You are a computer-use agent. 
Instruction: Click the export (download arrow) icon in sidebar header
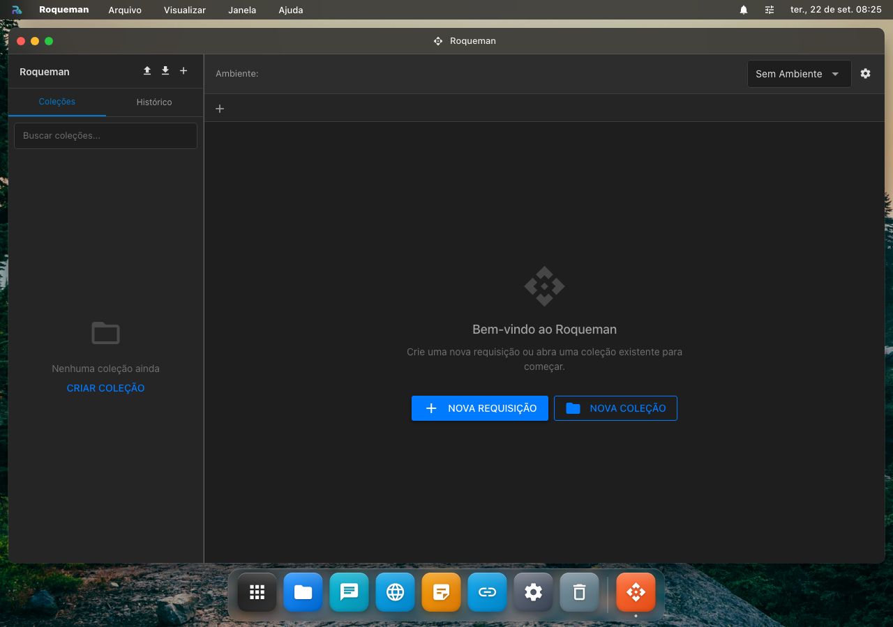pos(165,71)
